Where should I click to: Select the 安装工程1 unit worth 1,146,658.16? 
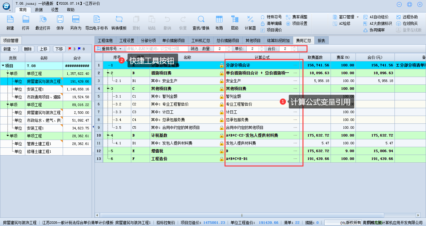click(x=46, y=89)
